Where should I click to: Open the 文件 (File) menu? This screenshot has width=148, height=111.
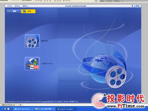[10, 6]
